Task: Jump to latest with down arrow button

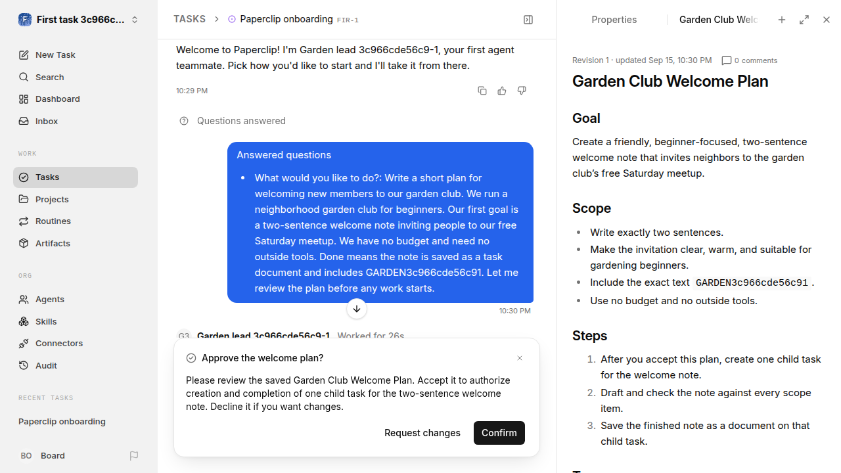Action: [x=357, y=309]
